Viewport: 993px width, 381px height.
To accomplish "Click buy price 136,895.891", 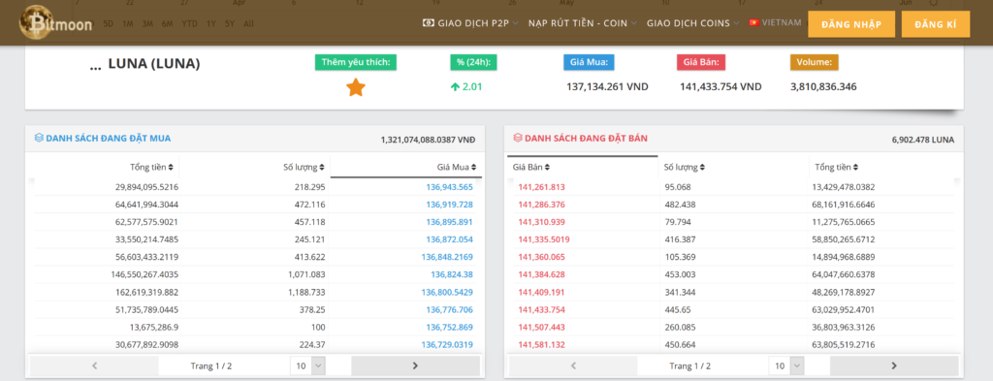I will 450,222.
